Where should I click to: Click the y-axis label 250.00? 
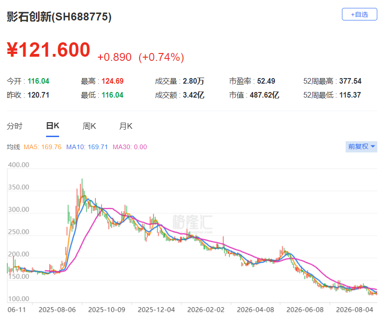pos(19,232)
